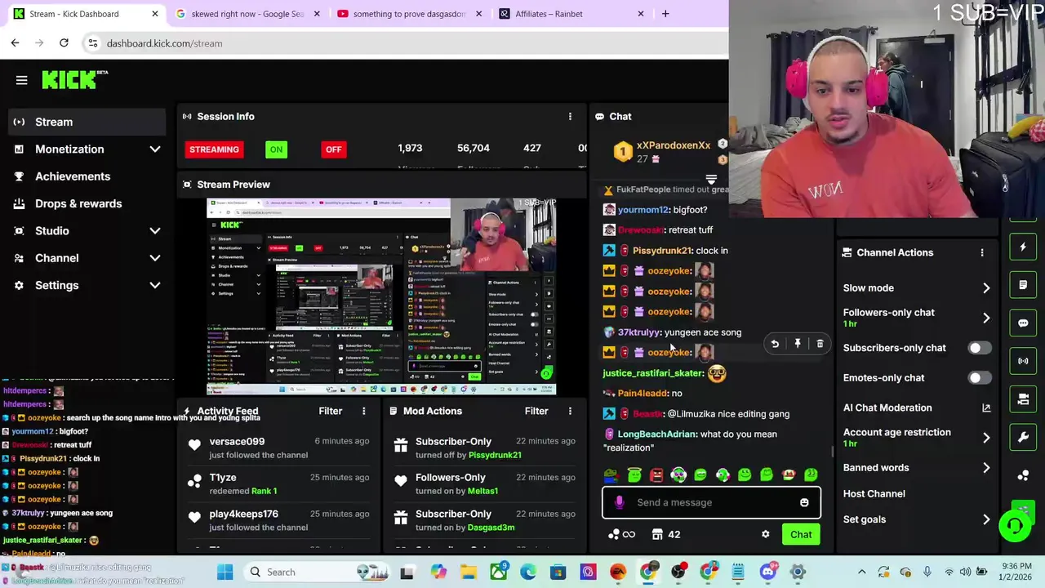
Task: Click the Stream Preview thumbnail
Action: tap(381, 296)
